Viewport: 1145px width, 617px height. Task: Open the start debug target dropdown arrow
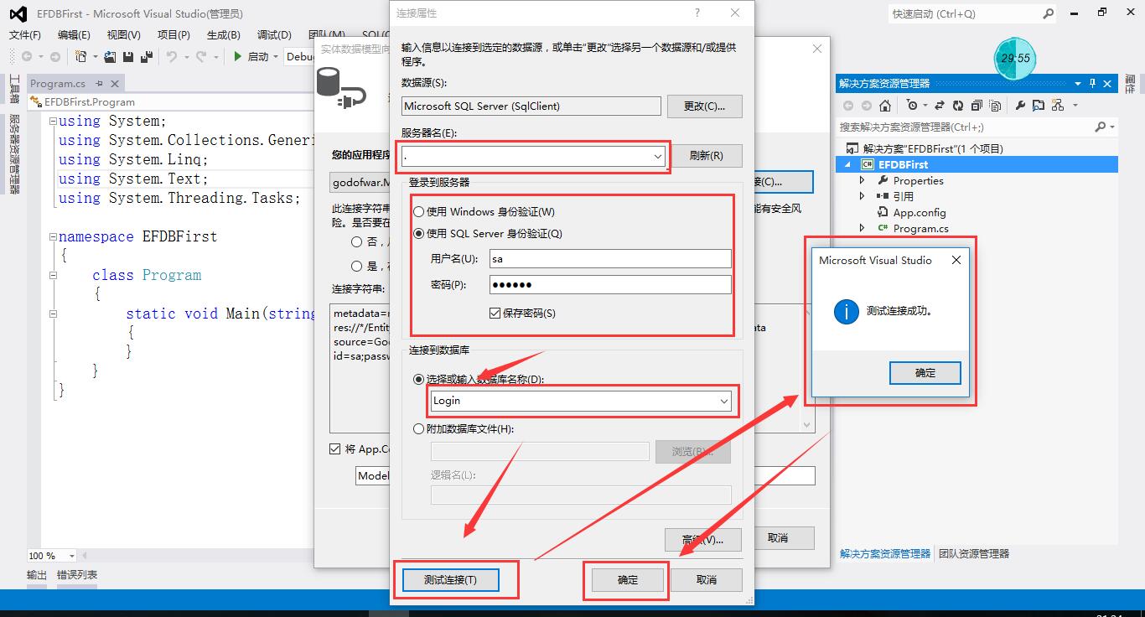[276, 57]
